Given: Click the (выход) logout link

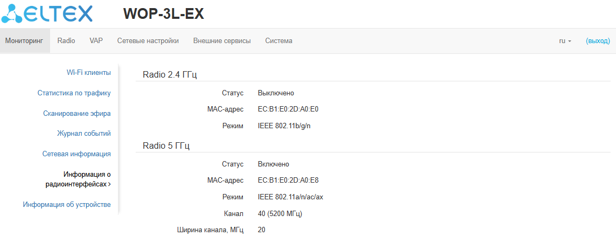Looking at the screenshot, I should (598, 41).
